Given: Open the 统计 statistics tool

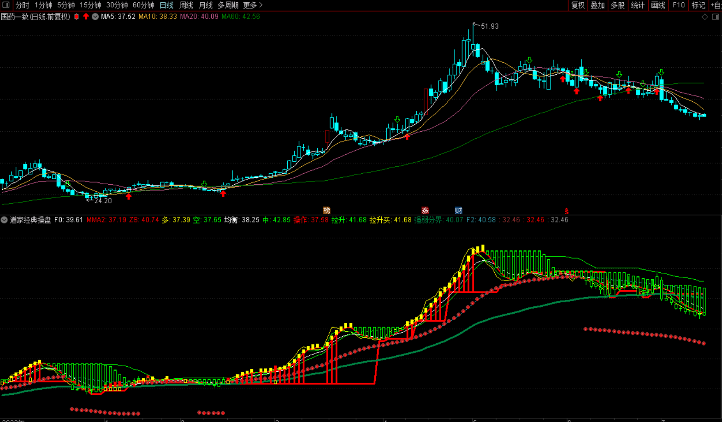Looking at the screenshot, I should [638, 5].
